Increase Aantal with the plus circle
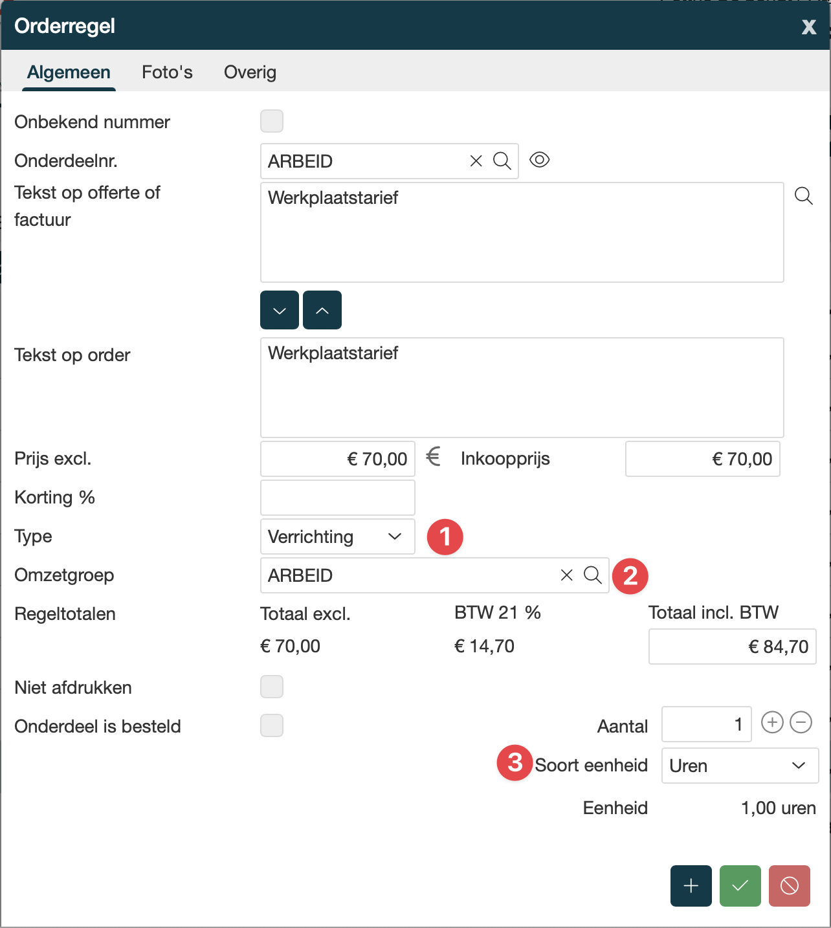The height and width of the screenshot is (928, 831). click(772, 722)
